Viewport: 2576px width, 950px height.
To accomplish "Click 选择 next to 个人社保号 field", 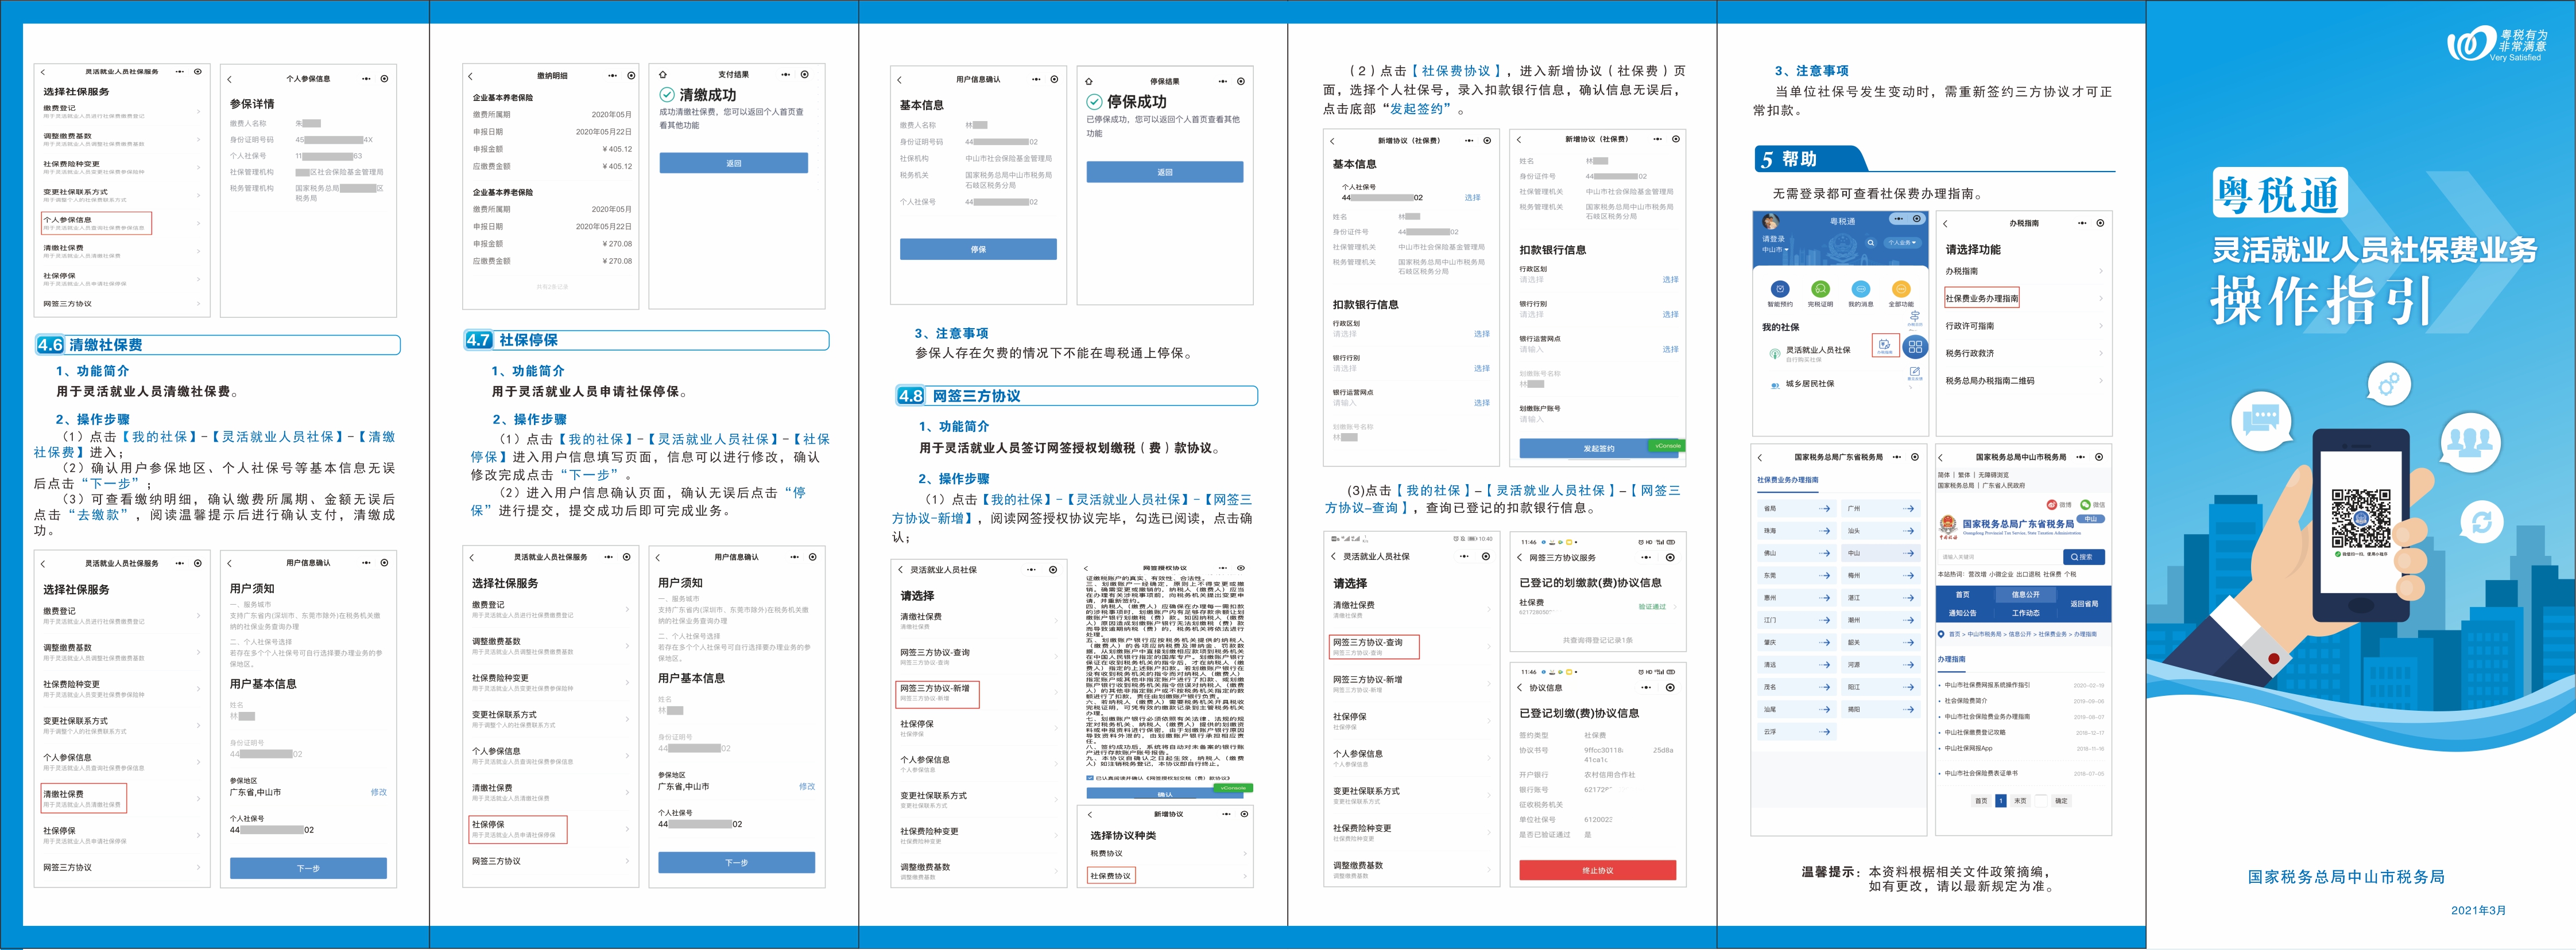I will point(1472,198).
